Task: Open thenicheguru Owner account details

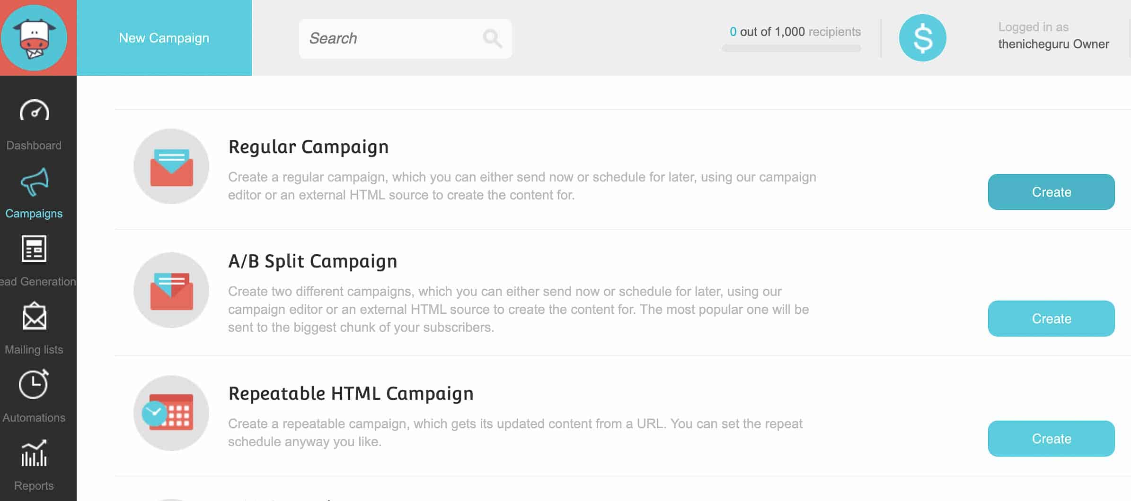Action: click(x=1053, y=43)
